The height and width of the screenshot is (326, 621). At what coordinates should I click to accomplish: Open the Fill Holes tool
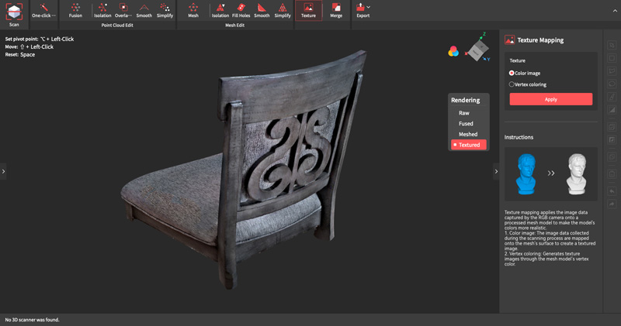click(x=241, y=11)
